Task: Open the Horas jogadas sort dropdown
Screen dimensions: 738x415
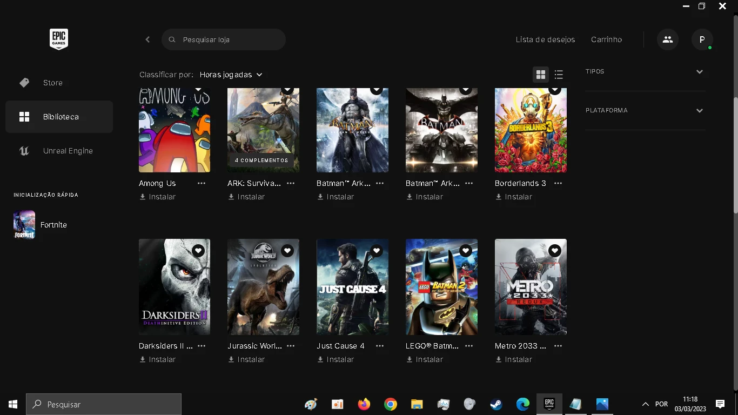Action: click(x=231, y=75)
